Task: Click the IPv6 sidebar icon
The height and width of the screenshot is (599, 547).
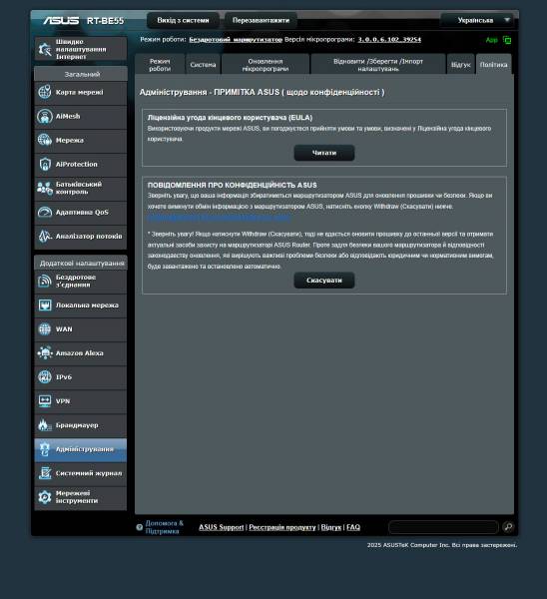Action: (45, 377)
